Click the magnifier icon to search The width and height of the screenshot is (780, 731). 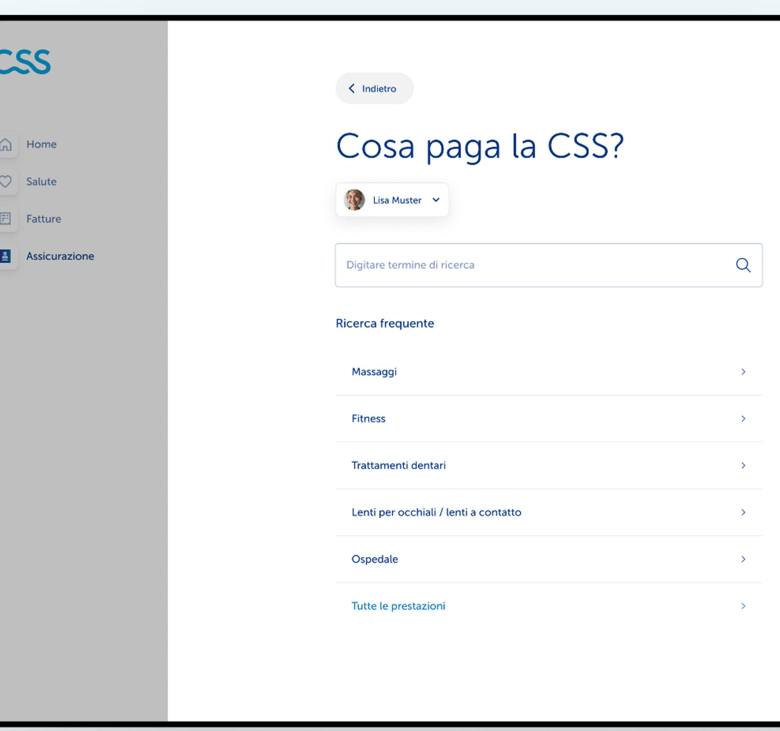tap(742, 265)
